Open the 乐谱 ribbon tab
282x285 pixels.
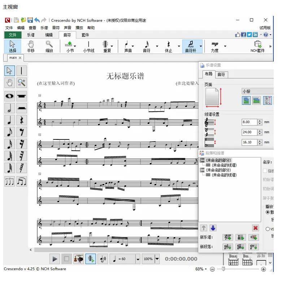click(x=31, y=35)
